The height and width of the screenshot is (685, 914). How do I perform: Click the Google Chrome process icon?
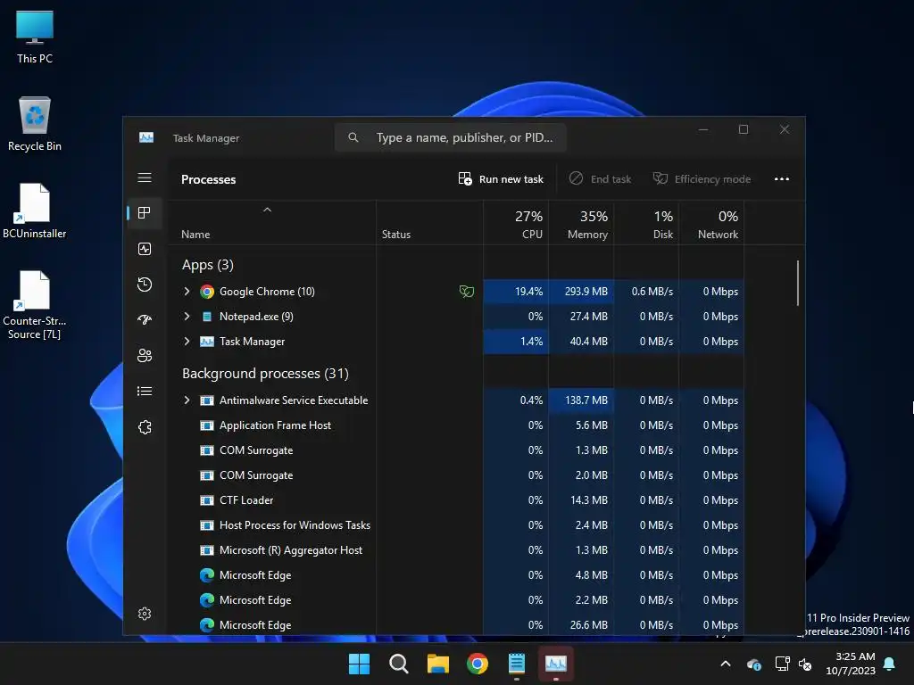(x=207, y=292)
